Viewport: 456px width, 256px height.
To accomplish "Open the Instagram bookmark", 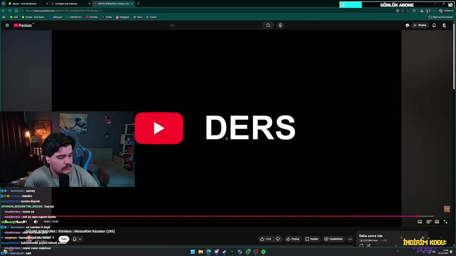I will 123,17.
